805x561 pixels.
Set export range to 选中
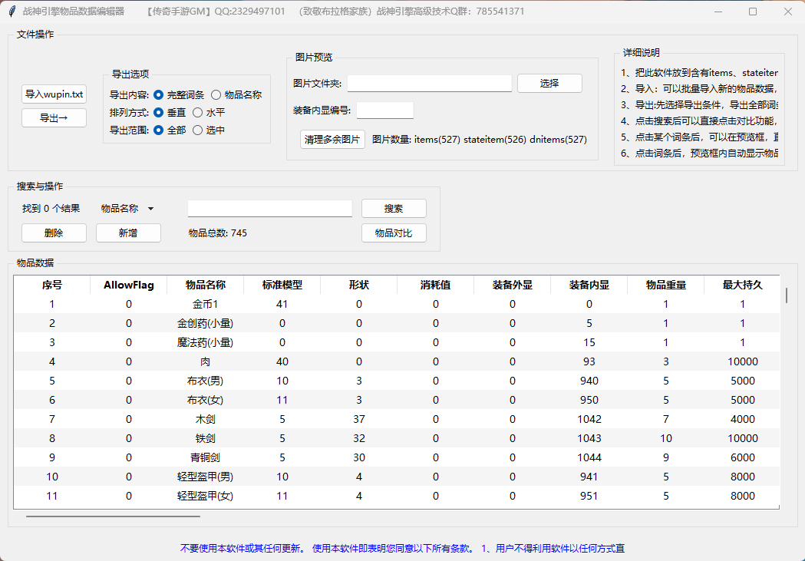click(x=198, y=130)
